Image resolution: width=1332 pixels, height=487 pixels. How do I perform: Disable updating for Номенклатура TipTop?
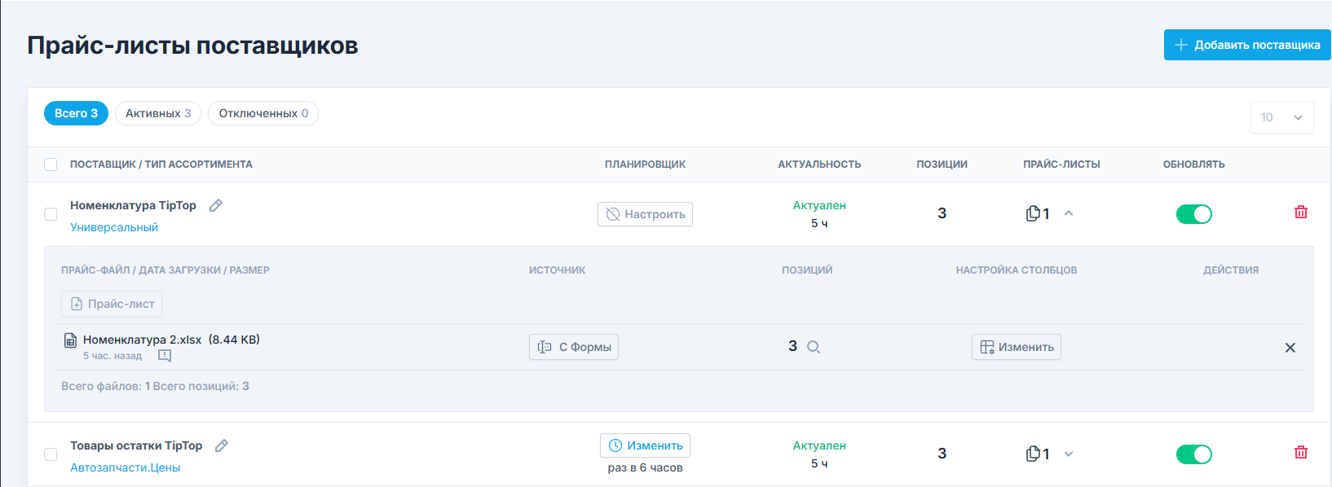click(x=1193, y=214)
